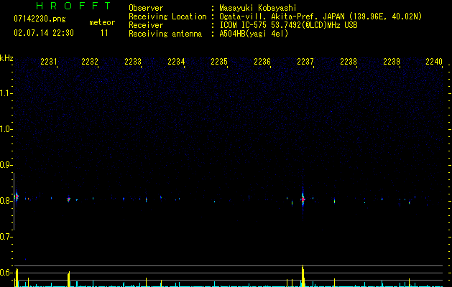Image resolution: width=452 pixels, height=287 pixels.
Task: Click the antenna value A504HB(yagi 4el)
Action: [254, 34]
